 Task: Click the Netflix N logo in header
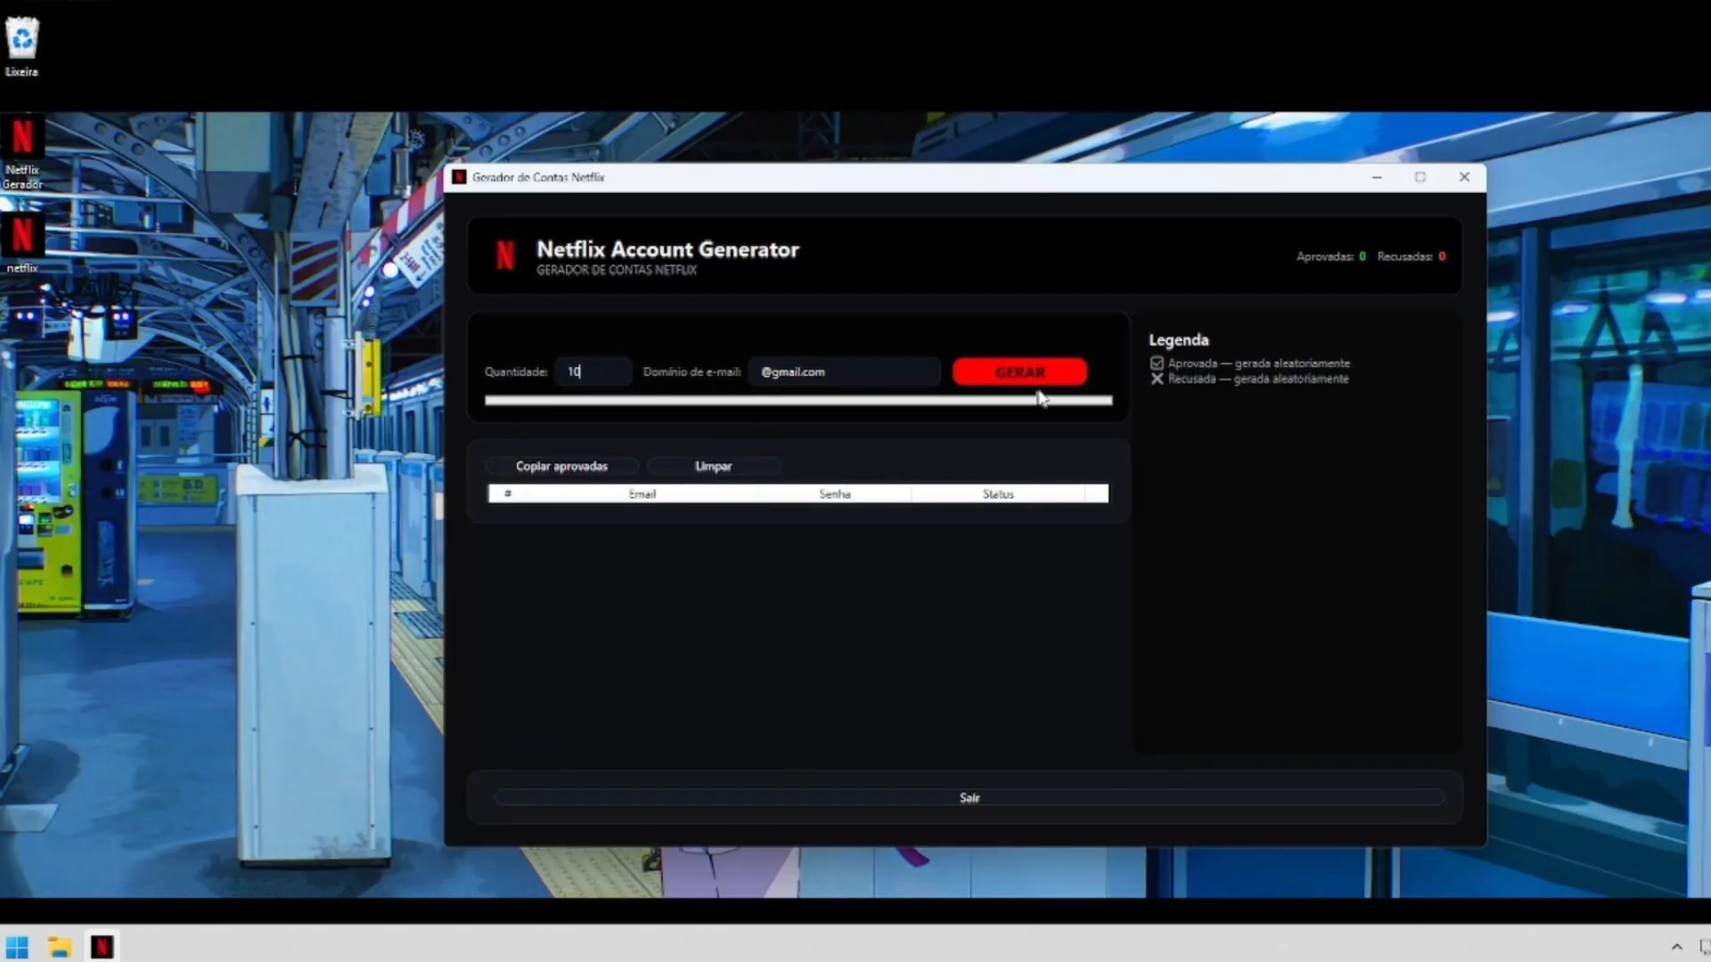point(505,256)
